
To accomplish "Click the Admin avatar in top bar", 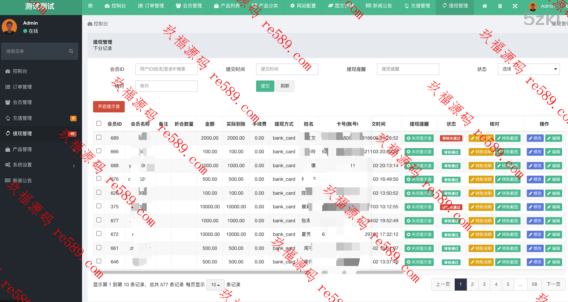I will coord(533,7).
